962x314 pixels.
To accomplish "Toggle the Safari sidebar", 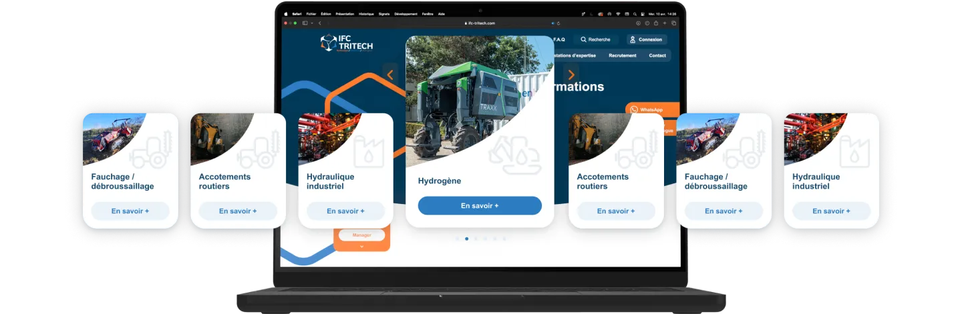I will click(x=305, y=23).
